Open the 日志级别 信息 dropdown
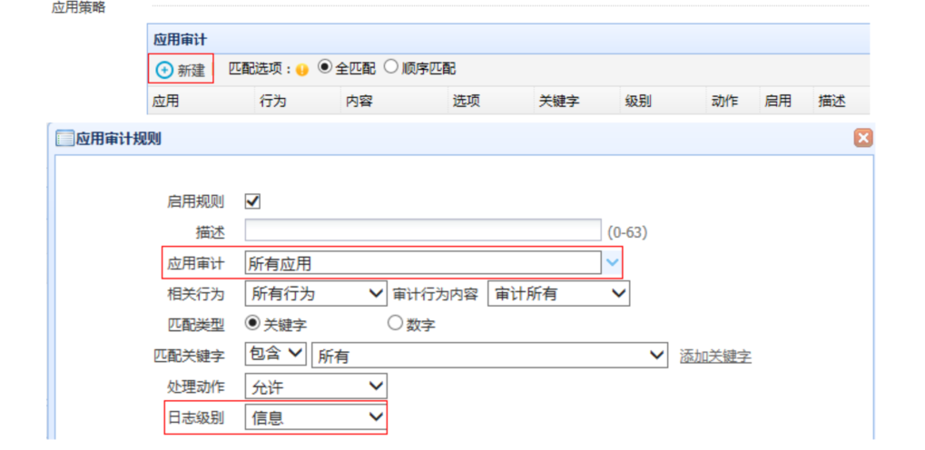 click(x=316, y=417)
